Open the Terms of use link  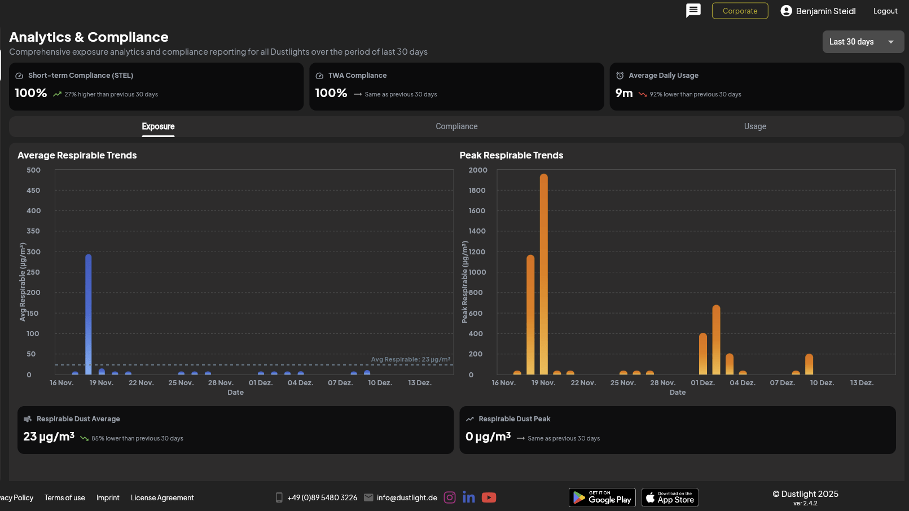(65, 497)
